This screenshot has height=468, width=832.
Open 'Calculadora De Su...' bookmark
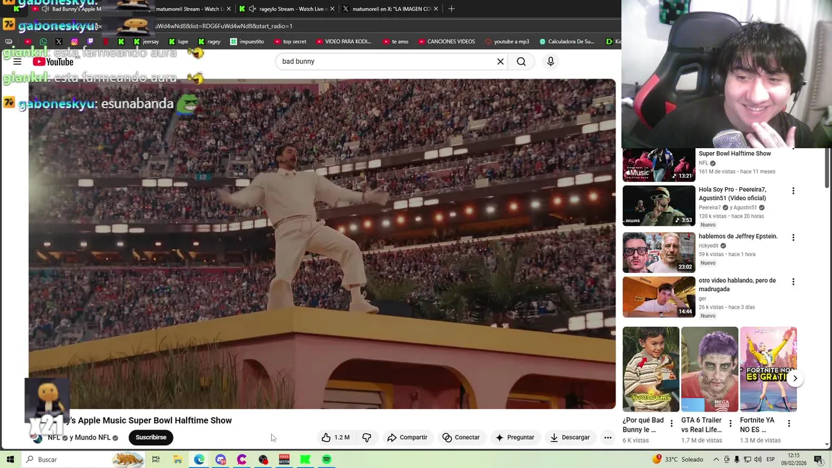click(x=566, y=42)
